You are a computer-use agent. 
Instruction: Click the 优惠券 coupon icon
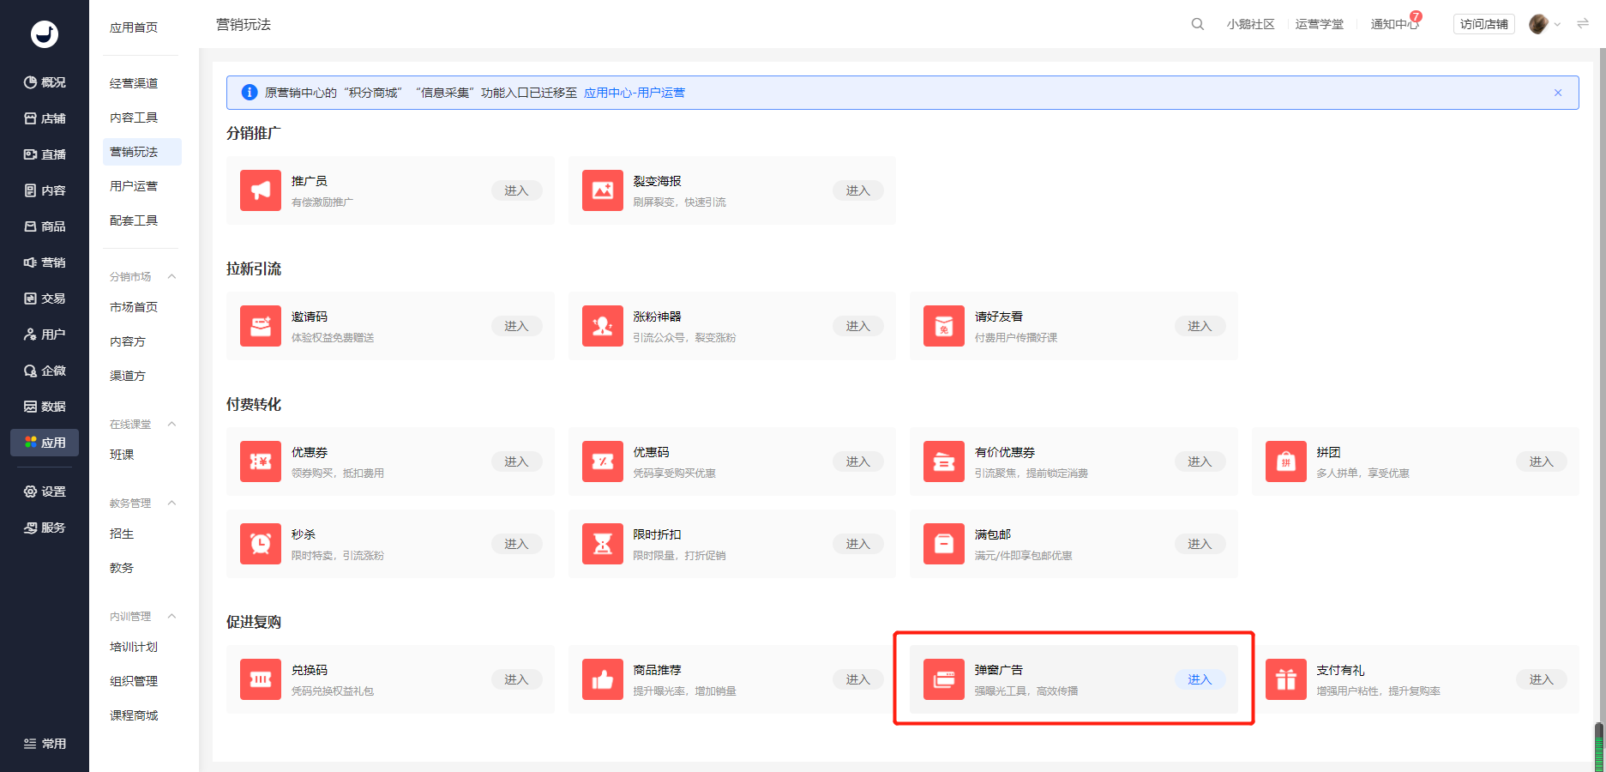[x=261, y=461]
